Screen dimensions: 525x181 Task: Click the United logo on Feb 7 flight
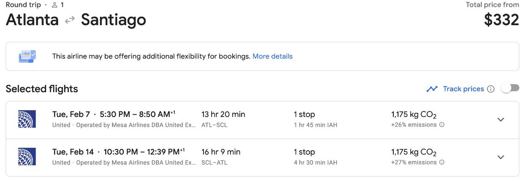(27, 119)
